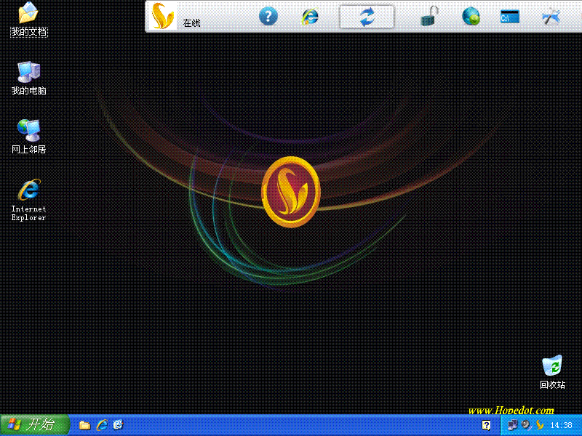Launch Internet Explorer from the top toolbar

tap(310, 16)
